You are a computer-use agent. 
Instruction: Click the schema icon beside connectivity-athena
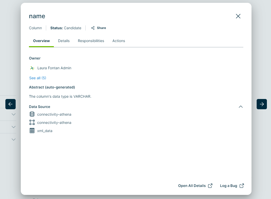tap(32, 123)
